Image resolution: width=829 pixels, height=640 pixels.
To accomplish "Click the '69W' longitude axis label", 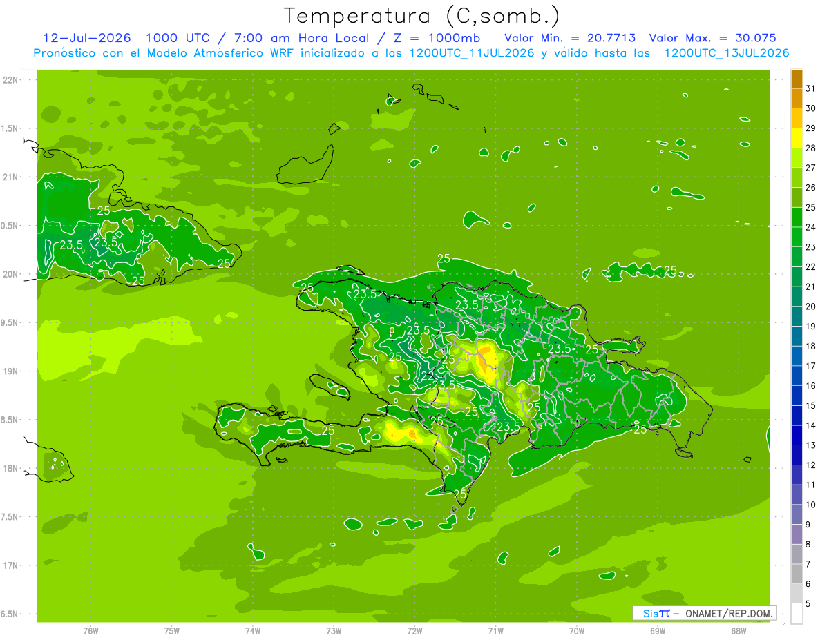I will (658, 630).
